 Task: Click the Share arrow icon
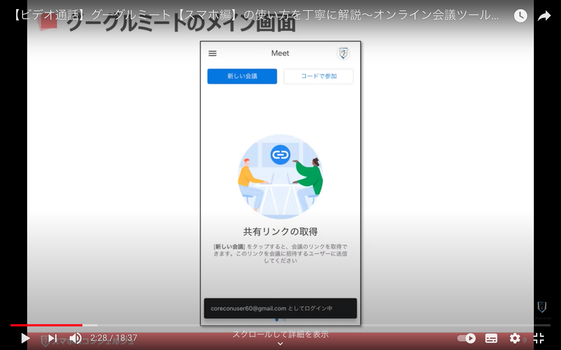tap(544, 16)
